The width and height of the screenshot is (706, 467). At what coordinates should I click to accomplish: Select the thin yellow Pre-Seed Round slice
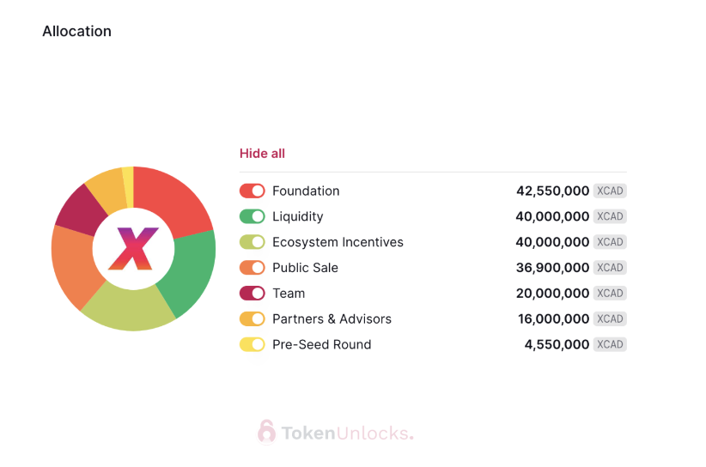tap(128, 185)
